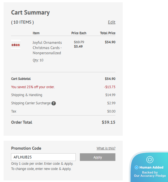Click the Qty: 10 quantity text
The height and width of the screenshot is (182, 168).
pos(38,60)
